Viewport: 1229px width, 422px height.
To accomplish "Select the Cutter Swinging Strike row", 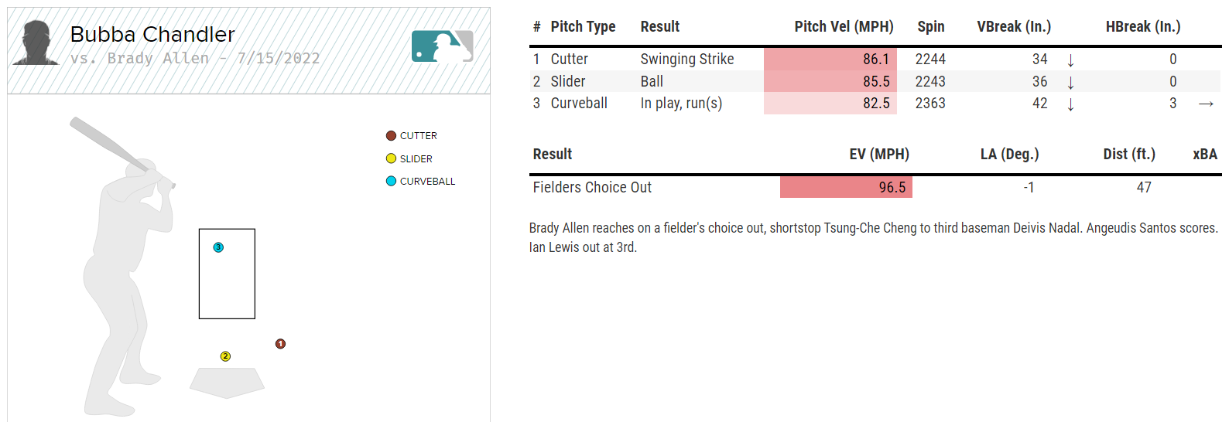I will click(x=875, y=59).
